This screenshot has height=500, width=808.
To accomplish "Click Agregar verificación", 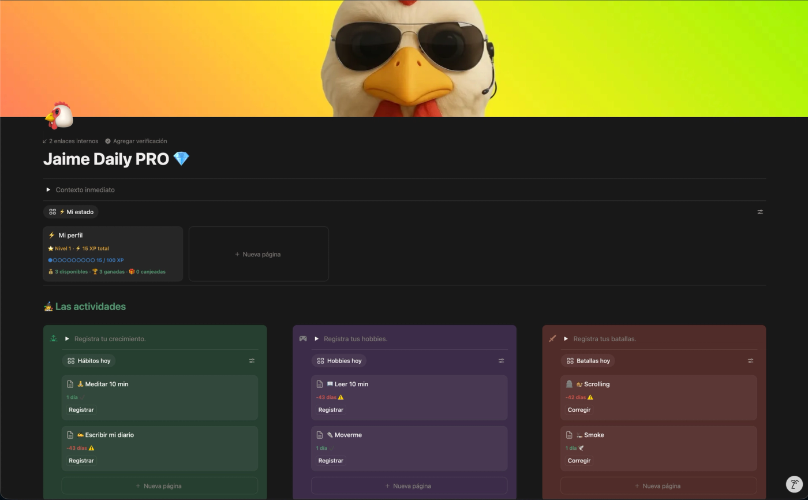I will pos(136,141).
